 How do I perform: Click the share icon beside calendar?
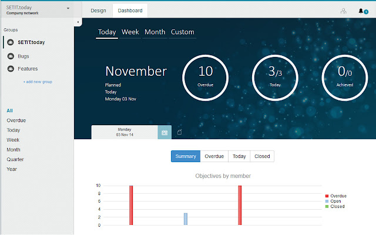(x=180, y=132)
